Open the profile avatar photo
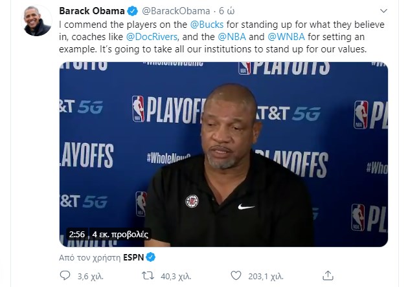The height and width of the screenshot is (287, 408). (x=37, y=21)
